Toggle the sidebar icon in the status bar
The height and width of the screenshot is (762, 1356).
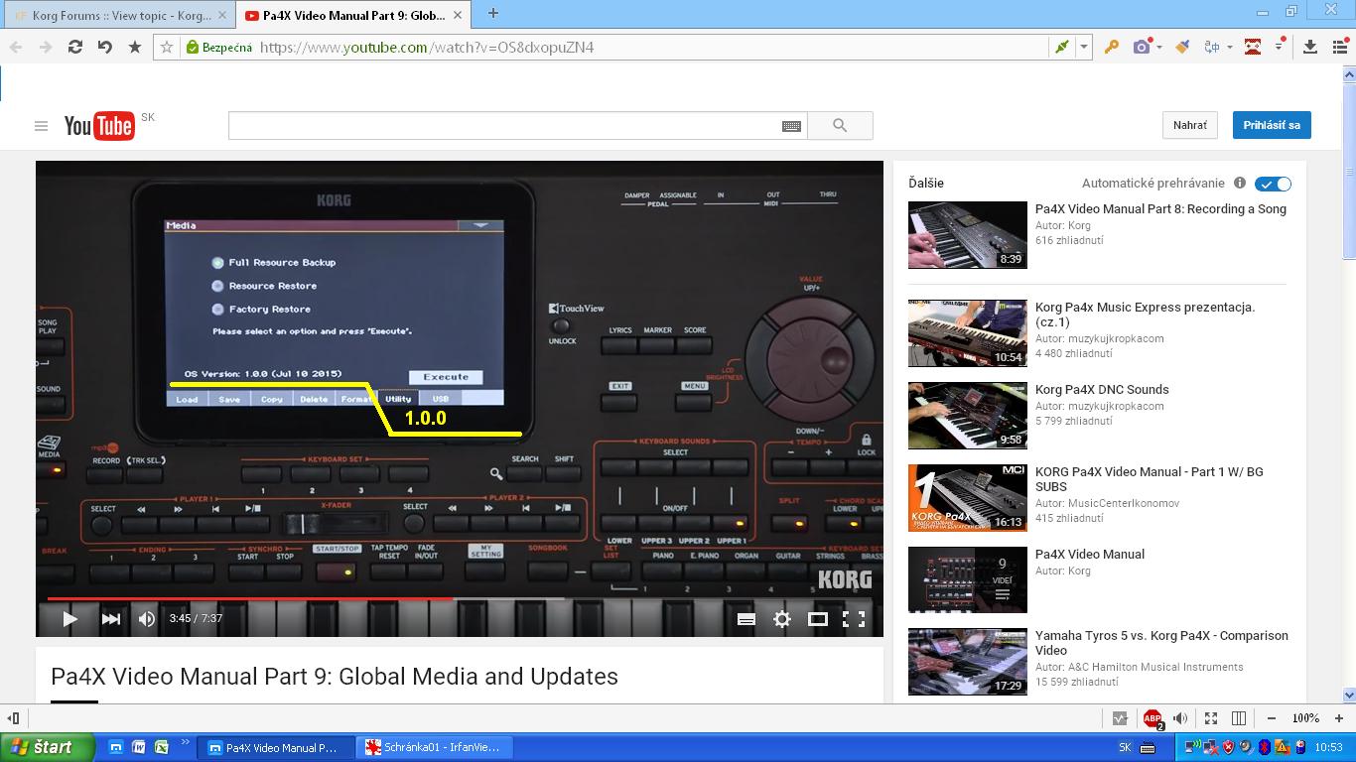[14, 717]
